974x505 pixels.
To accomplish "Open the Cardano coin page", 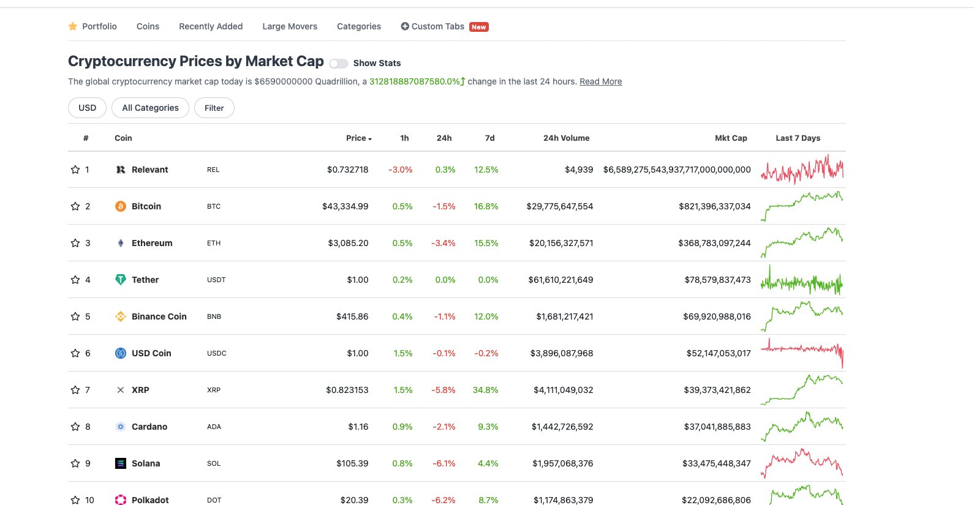I will [x=149, y=427].
